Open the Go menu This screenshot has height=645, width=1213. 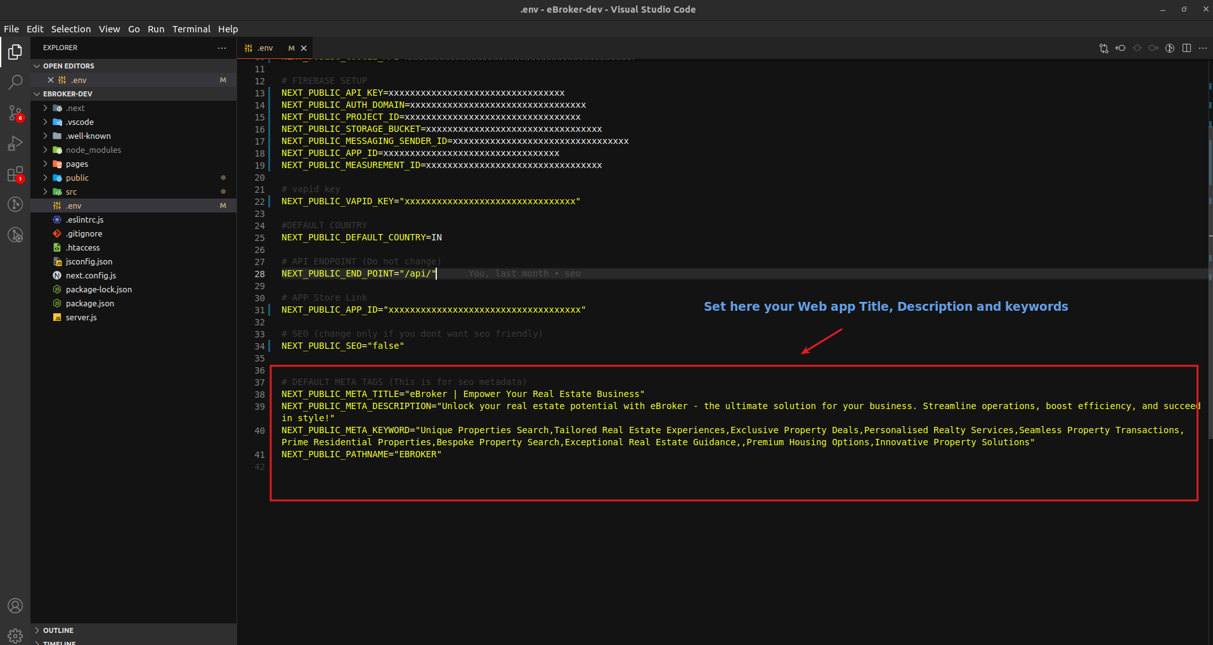134,29
